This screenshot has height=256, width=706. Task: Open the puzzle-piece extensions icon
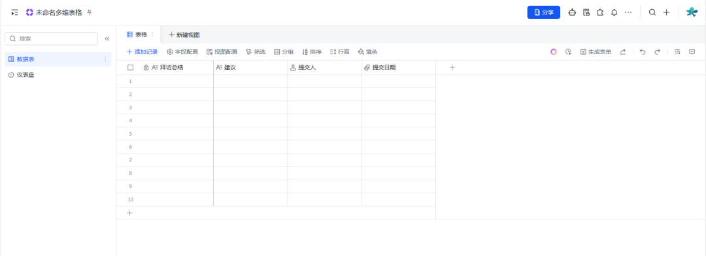tap(600, 12)
